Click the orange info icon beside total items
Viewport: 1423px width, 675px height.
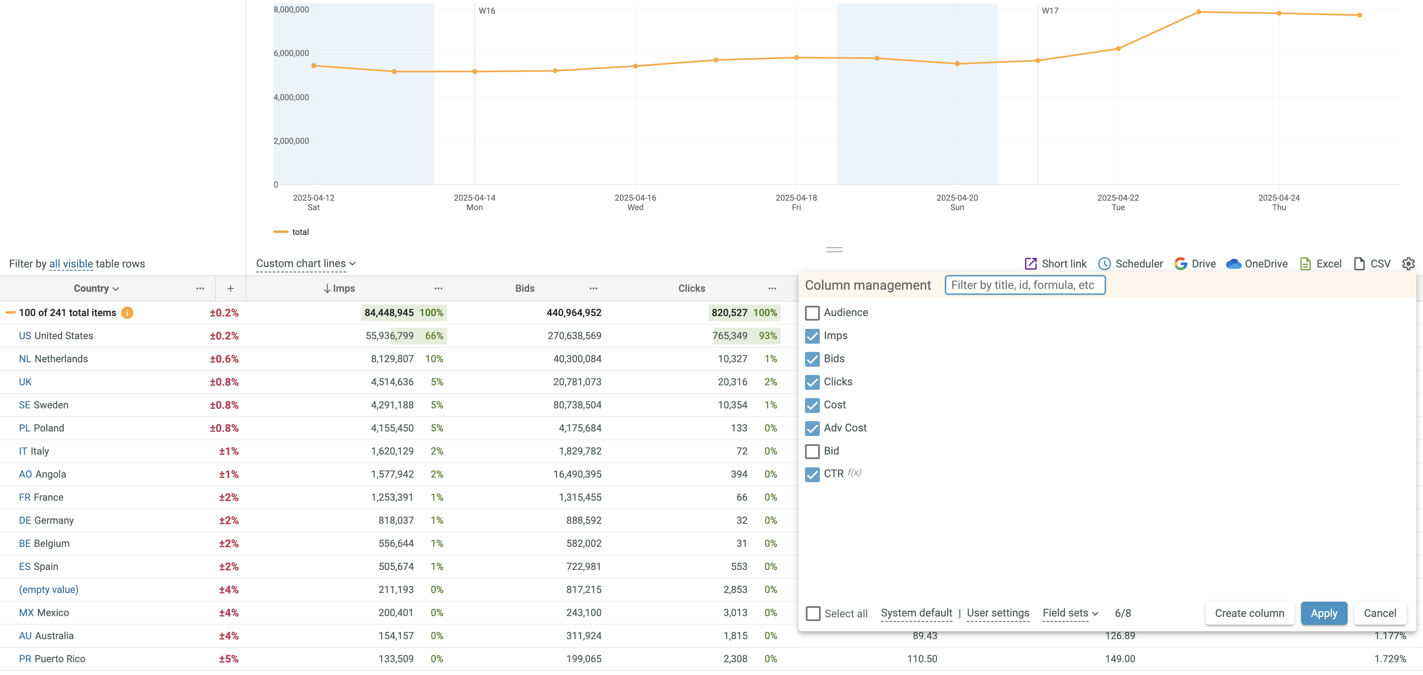point(127,313)
